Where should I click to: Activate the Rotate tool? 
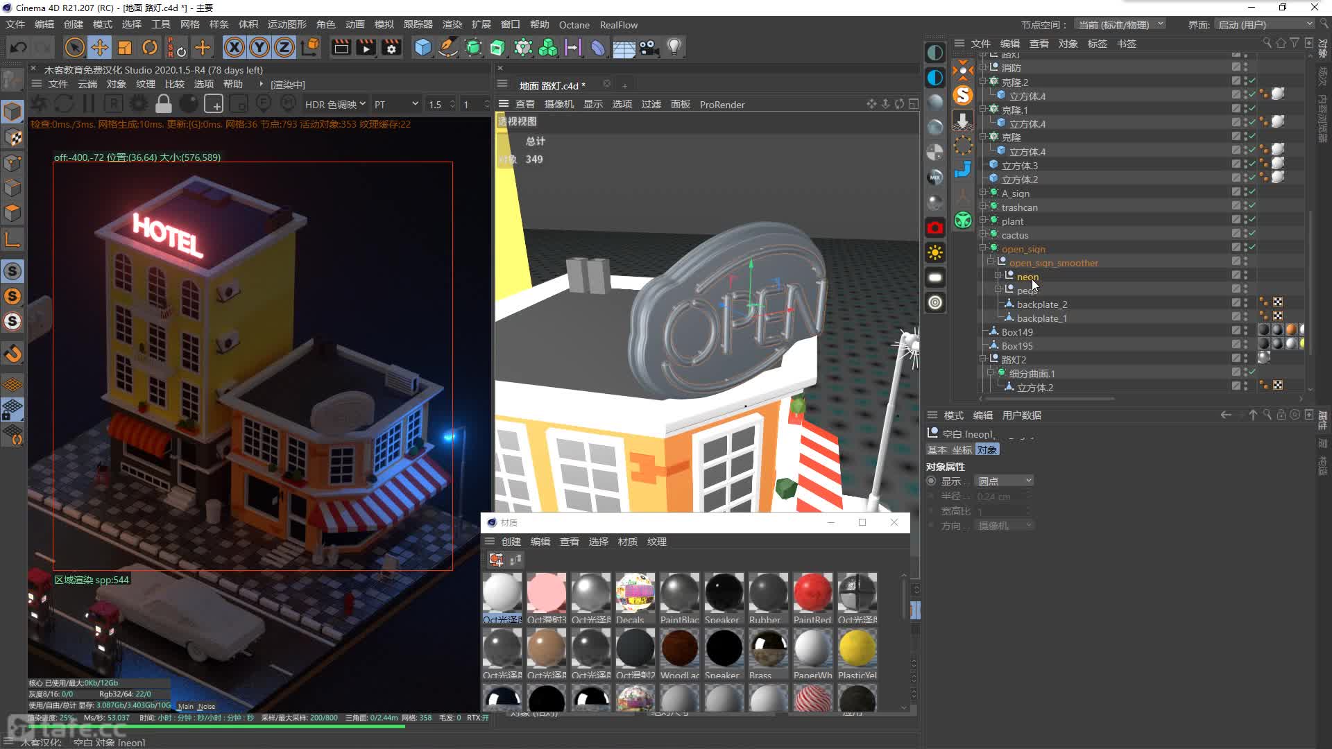(x=150, y=48)
